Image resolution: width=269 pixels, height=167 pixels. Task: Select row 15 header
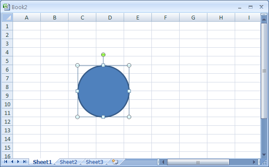pos(7,147)
